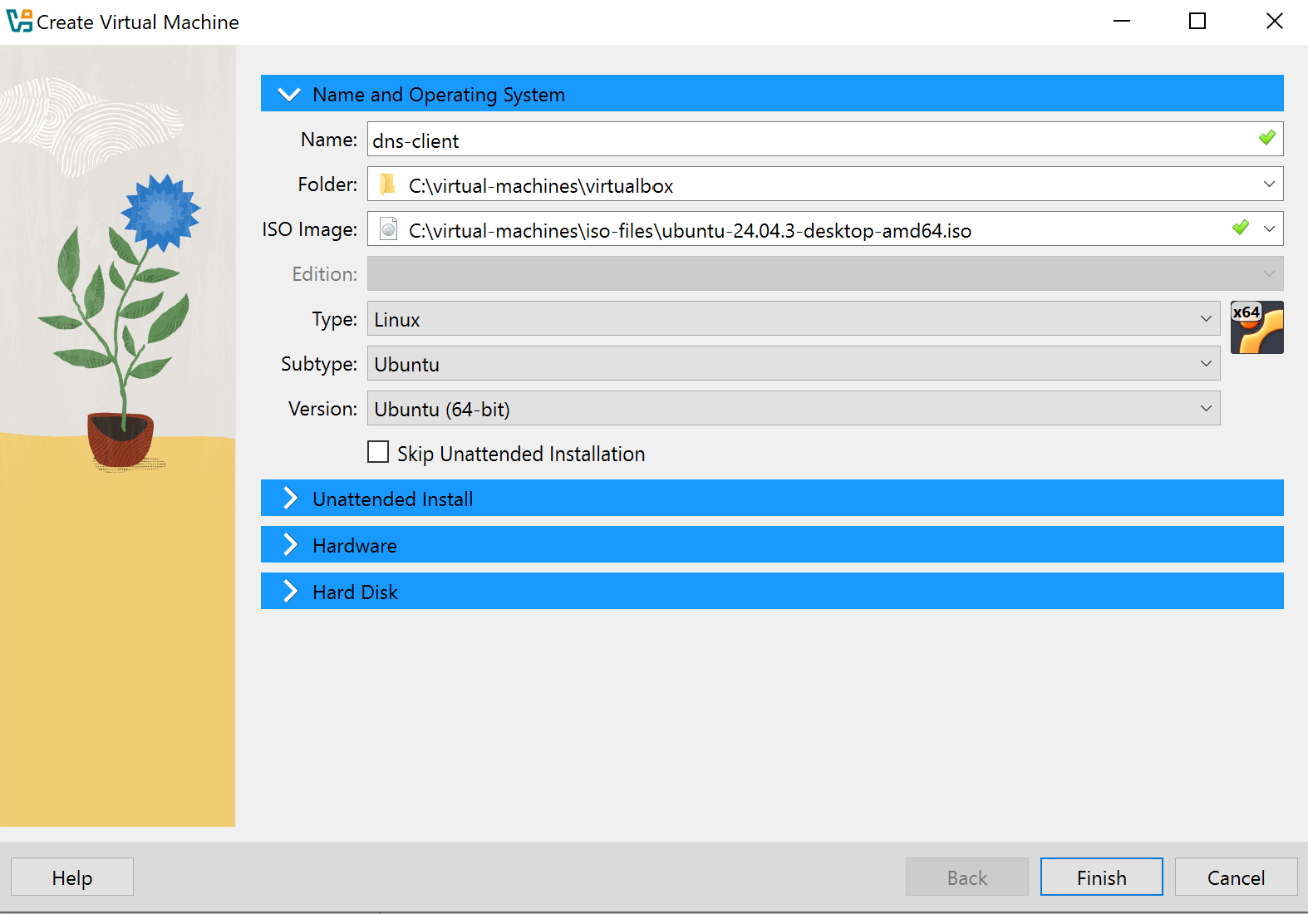1308x914 pixels.
Task: Click the green checkmark in Name field
Action: click(x=1266, y=138)
